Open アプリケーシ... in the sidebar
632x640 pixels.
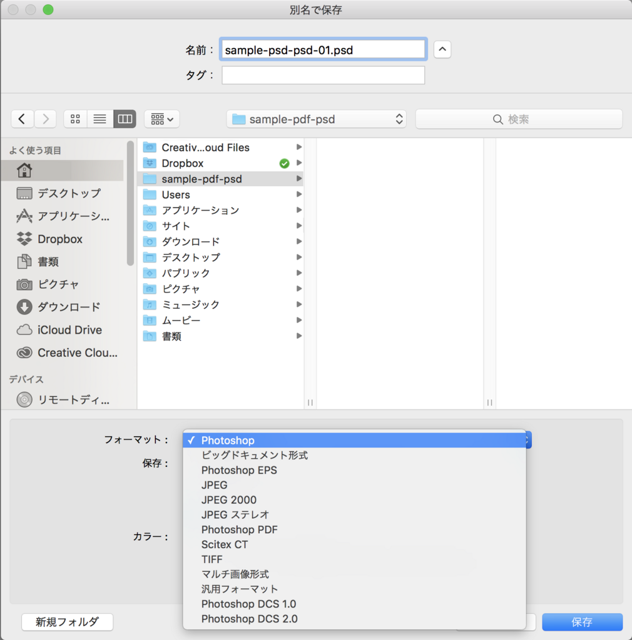pyautogui.click(x=62, y=216)
